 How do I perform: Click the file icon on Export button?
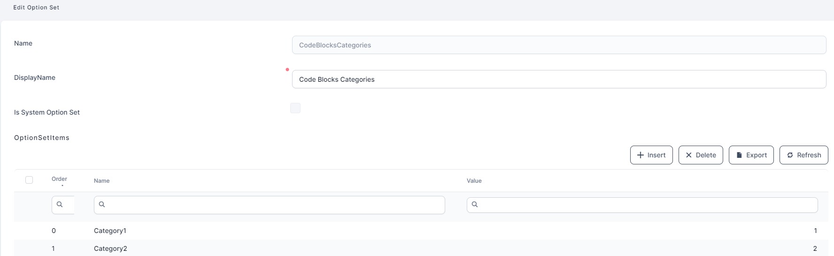pyautogui.click(x=739, y=155)
